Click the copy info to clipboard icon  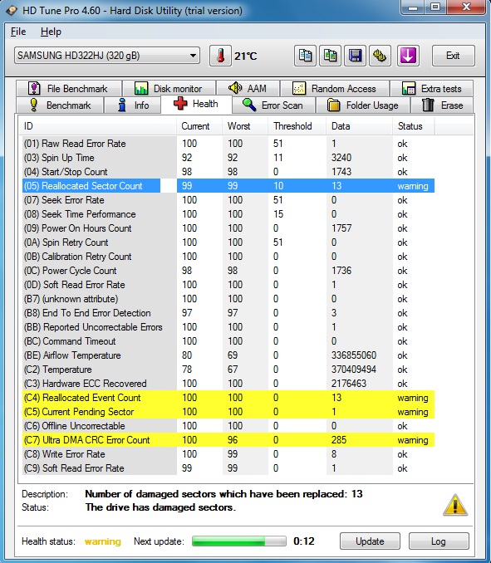(305, 56)
